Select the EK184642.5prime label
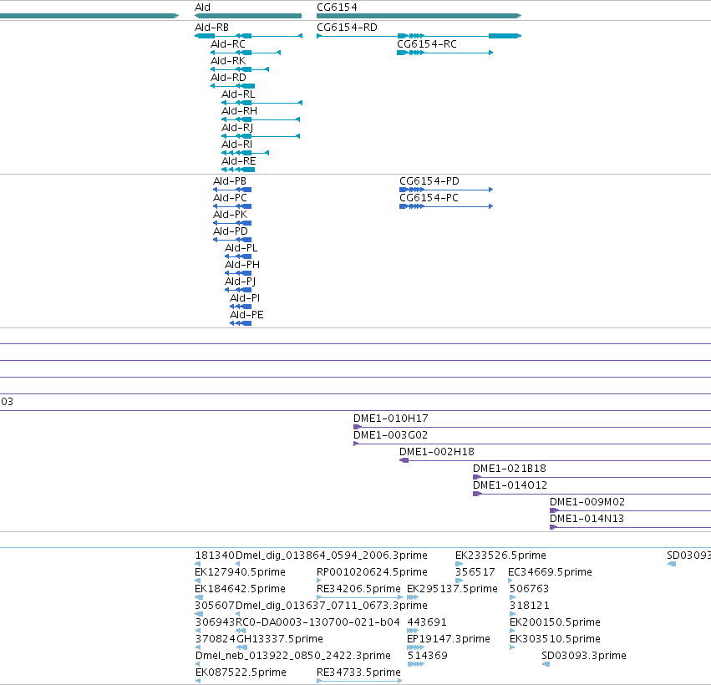 [240, 588]
